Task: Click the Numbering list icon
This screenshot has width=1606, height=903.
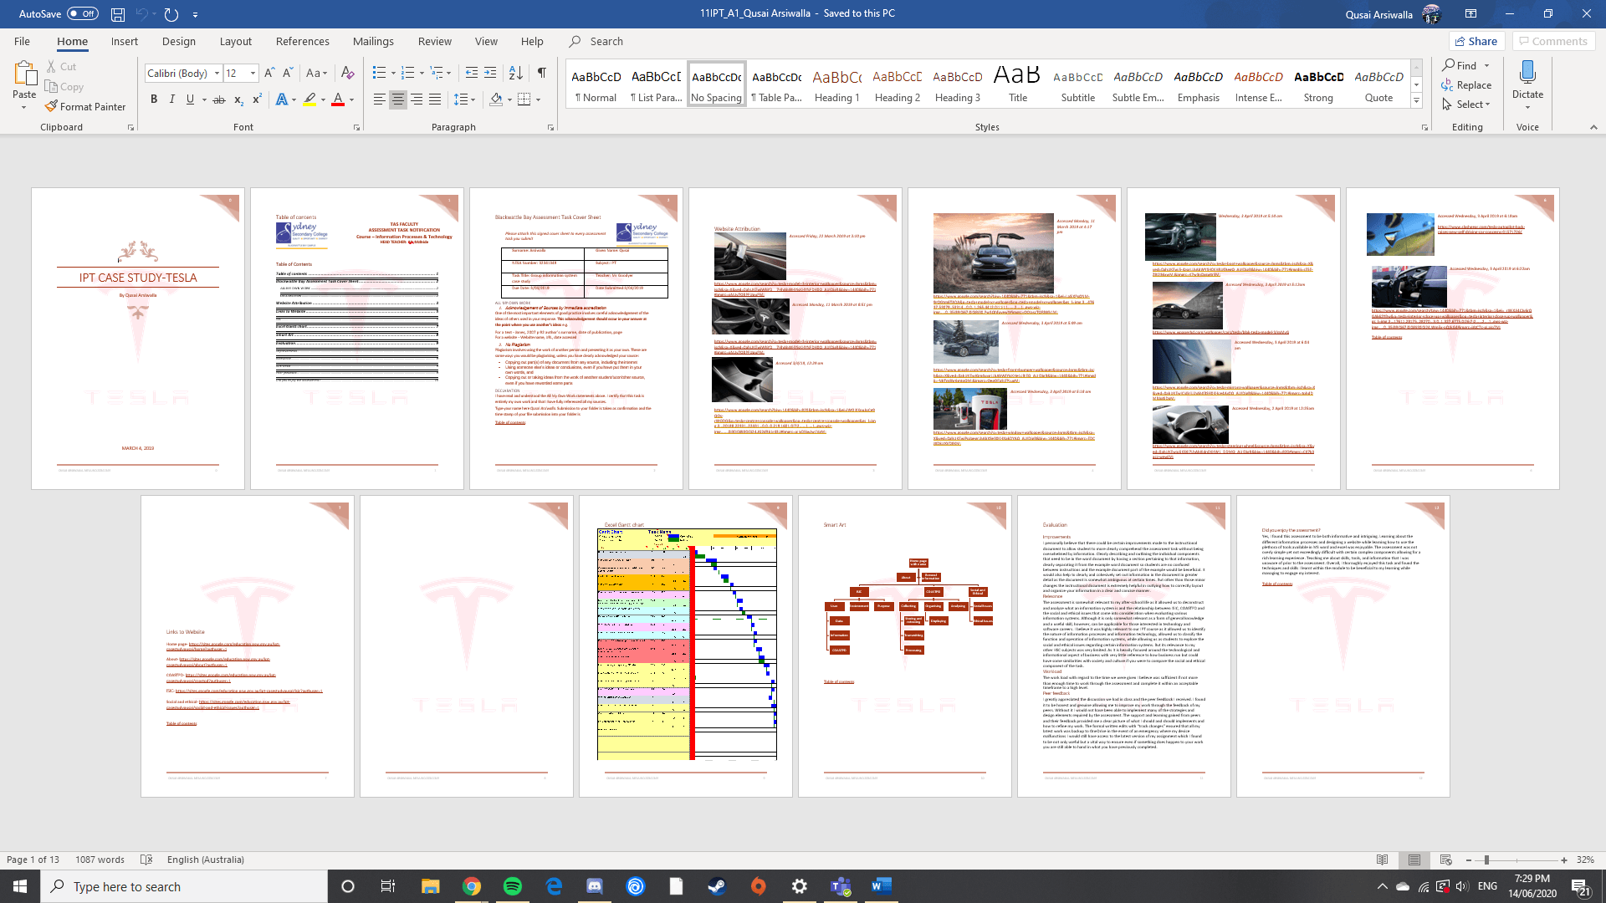Action: (407, 73)
